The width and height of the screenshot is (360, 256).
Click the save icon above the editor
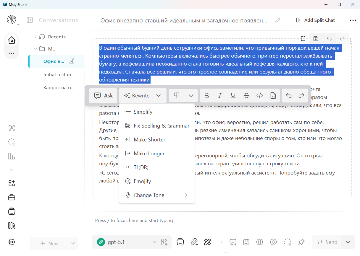316,39
